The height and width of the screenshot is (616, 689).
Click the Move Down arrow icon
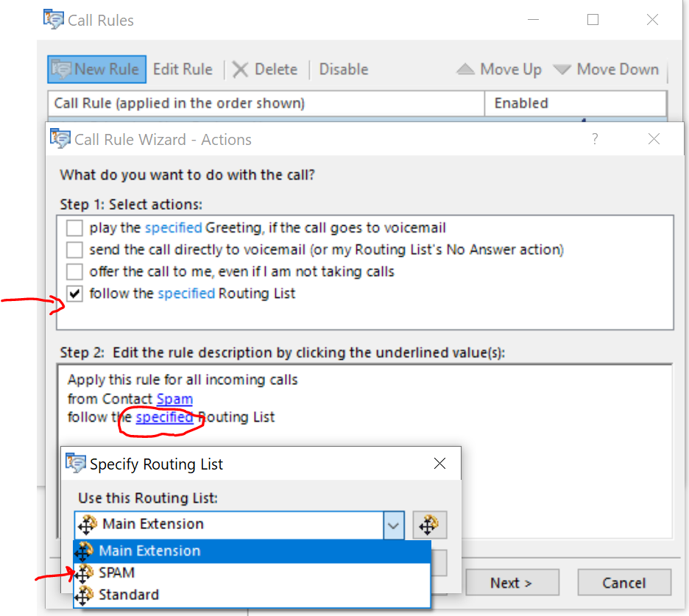coord(562,70)
